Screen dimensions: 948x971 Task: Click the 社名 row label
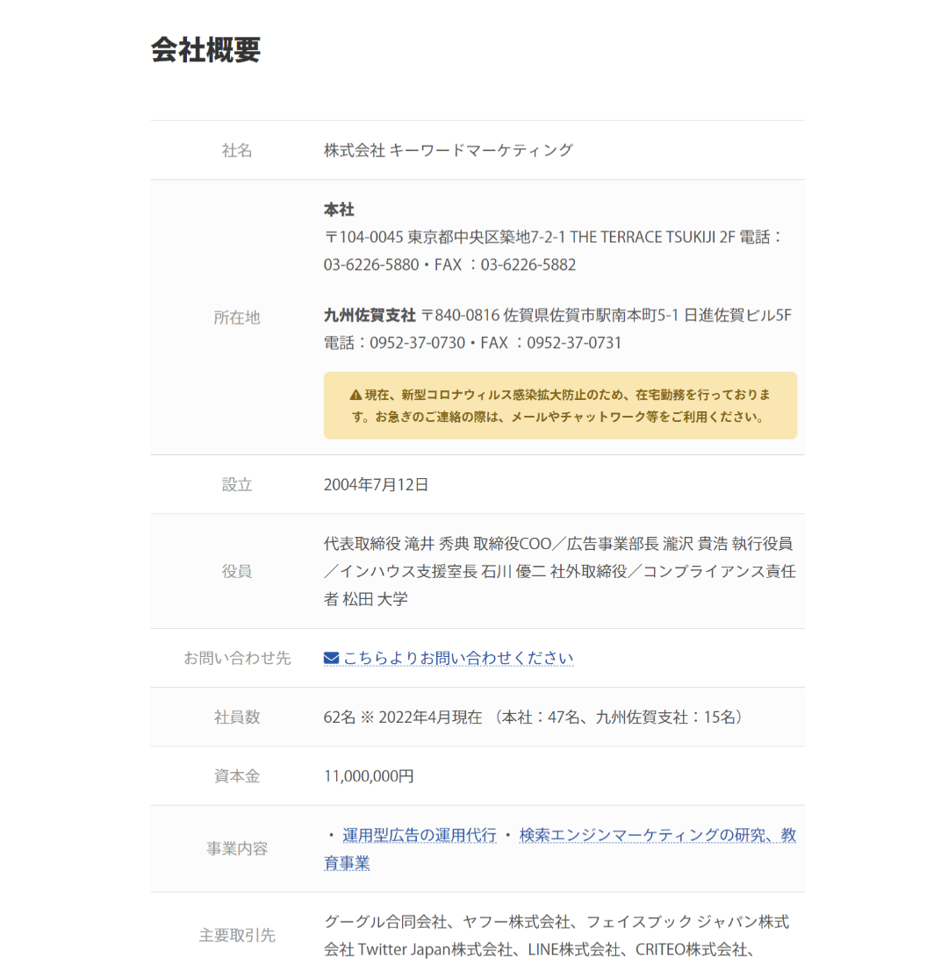(237, 151)
